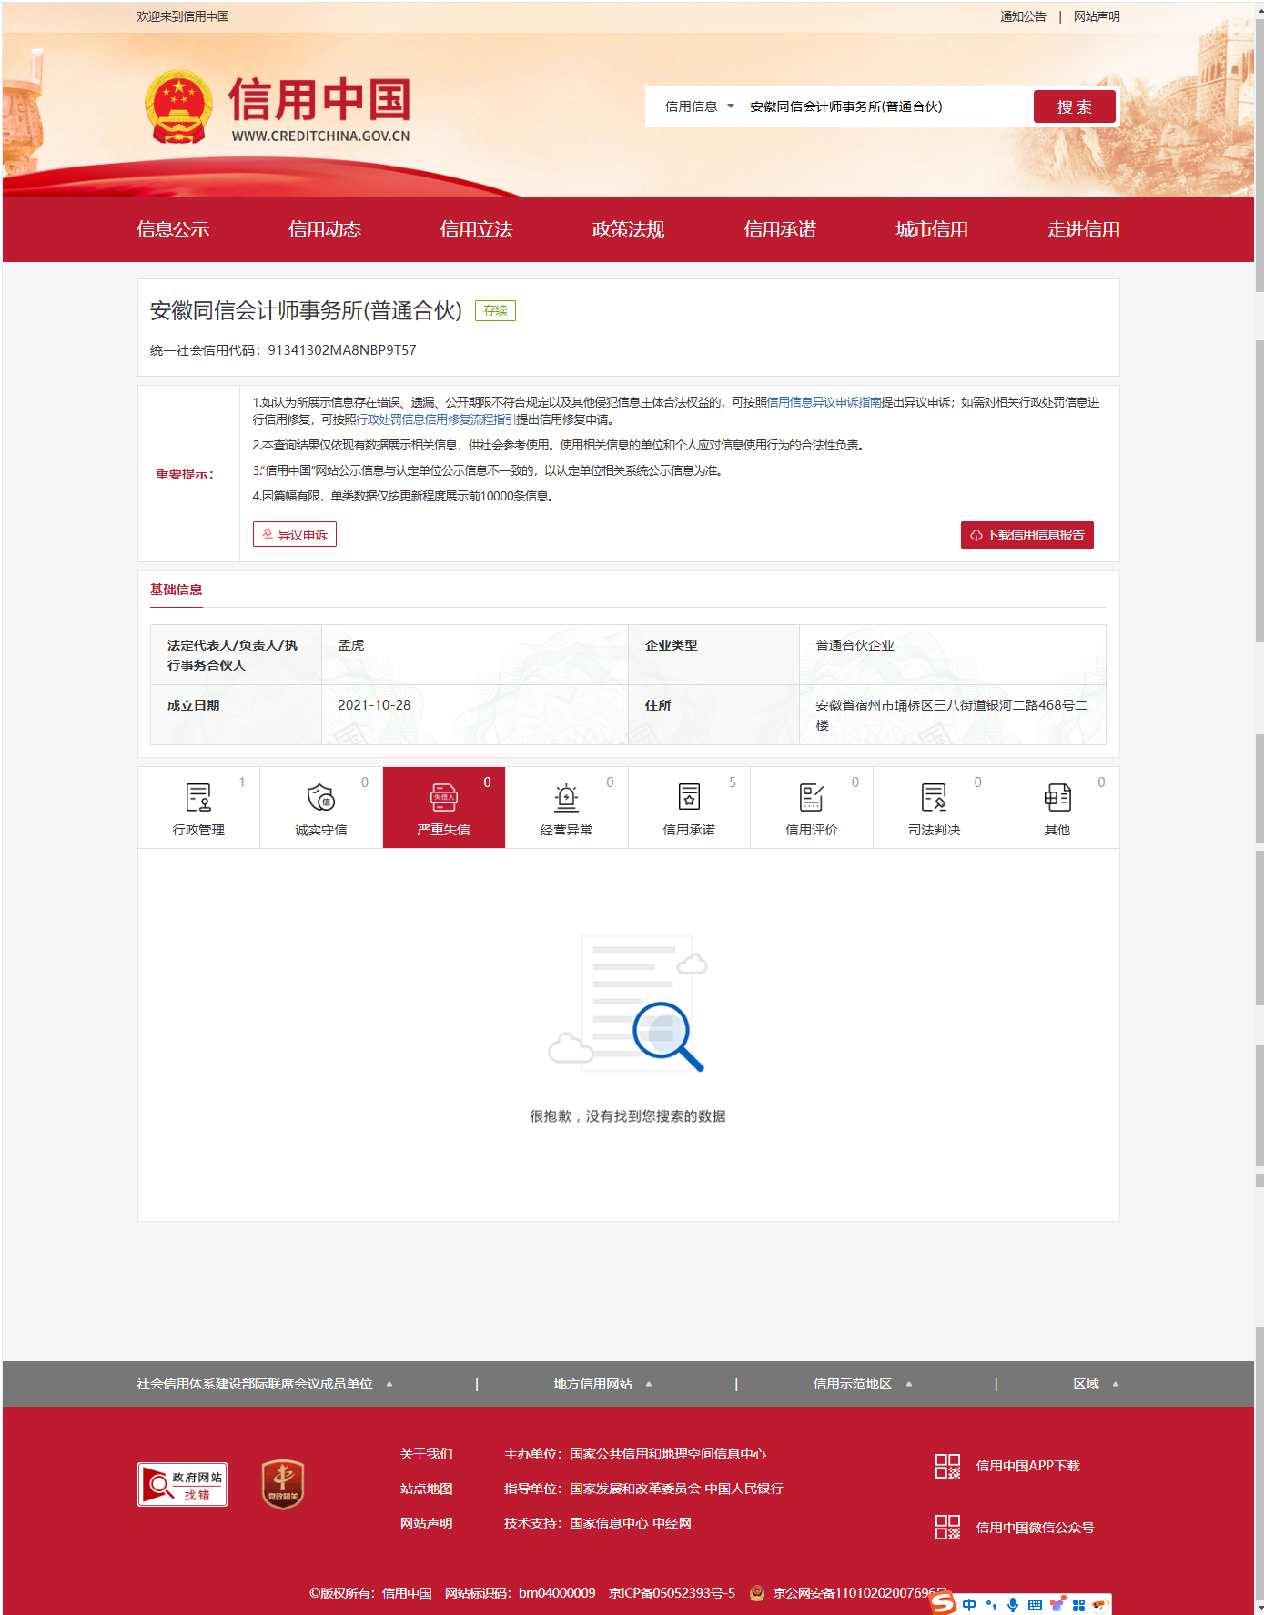Click the 政府网站找错 badge icon

coord(182,1484)
